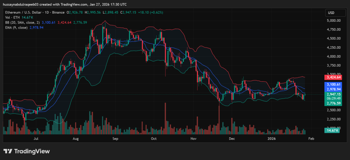The width and height of the screenshot is (350, 160).
Task: Click the blue 3,100.61 basis price label
Action: tap(333, 84)
